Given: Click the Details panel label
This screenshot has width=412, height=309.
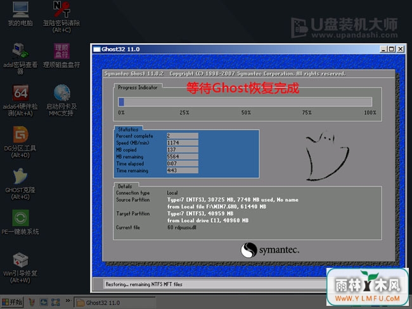Looking at the screenshot, I should click(x=125, y=186).
